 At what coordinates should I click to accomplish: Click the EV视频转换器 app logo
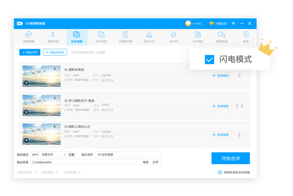[x=20, y=23]
